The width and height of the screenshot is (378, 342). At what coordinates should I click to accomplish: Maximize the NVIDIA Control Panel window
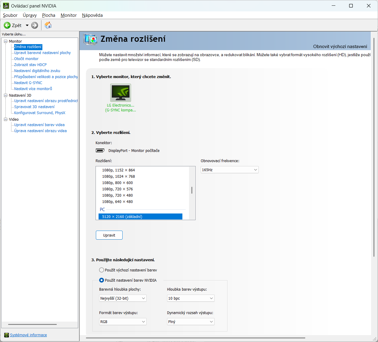pyautogui.click(x=351, y=6)
